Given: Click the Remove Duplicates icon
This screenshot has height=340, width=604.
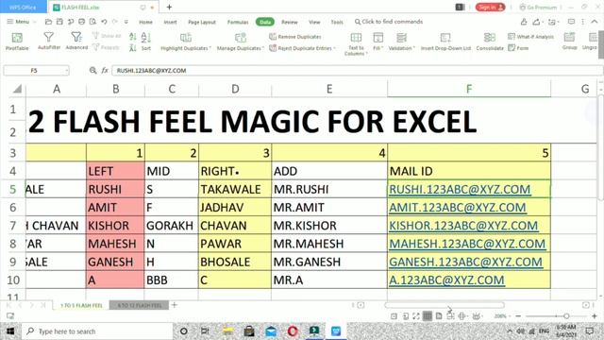Looking at the screenshot, I should click(x=273, y=37).
